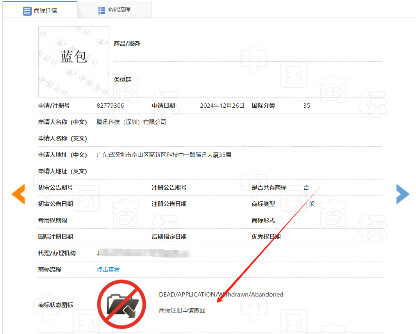This screenshot has width=416, height=334.
Task: Click the 商标流程 list icon
Action: 102,10
